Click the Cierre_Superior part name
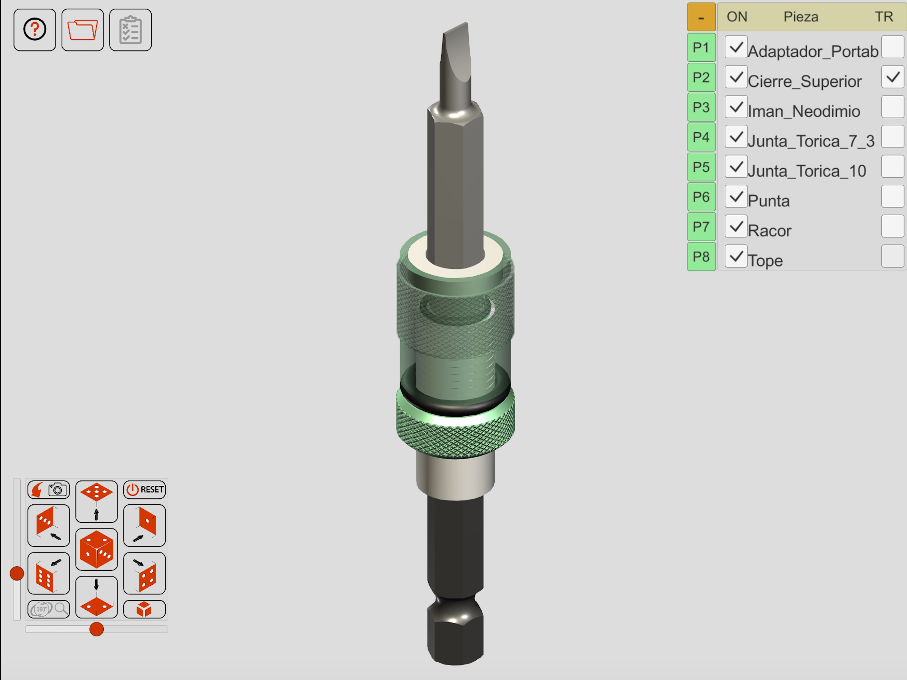Screen dimensions: 907x680 (x=804, y=81)
